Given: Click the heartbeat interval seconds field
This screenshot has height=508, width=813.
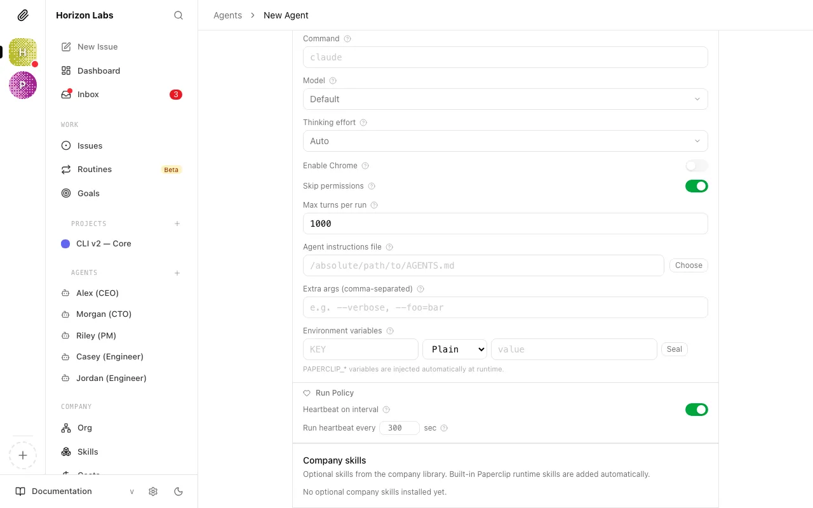Looking at the screenshot, I should click(400, 428).
